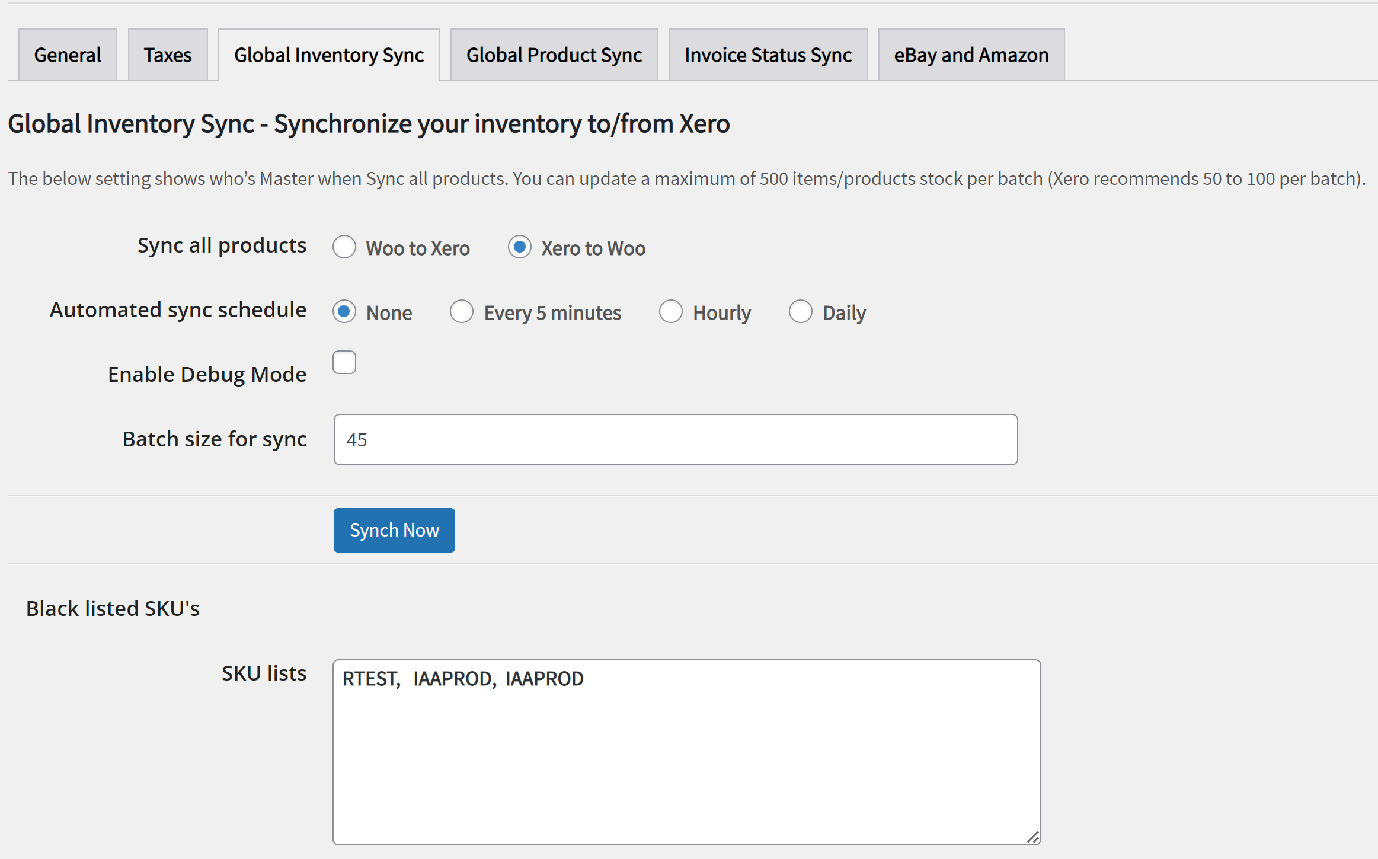Screen dimensions: 1378x859
Task: Open the General tab
Action: (x=68, y=55)
